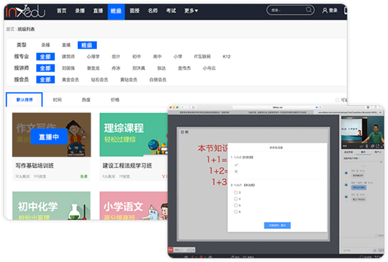Screen dimensions: 388x262
Task: Switch to the middle chat tab in live panel
Action: tap(363, 152)
